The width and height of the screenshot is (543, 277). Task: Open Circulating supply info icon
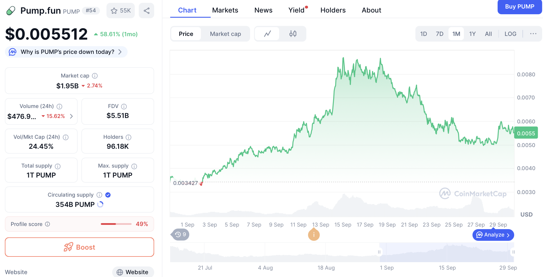click(x=99, y=195)
